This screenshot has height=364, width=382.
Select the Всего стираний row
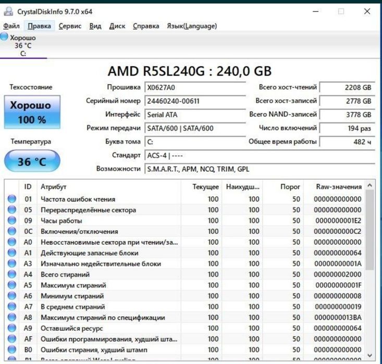pyautogui.click(x=184, y=274)
